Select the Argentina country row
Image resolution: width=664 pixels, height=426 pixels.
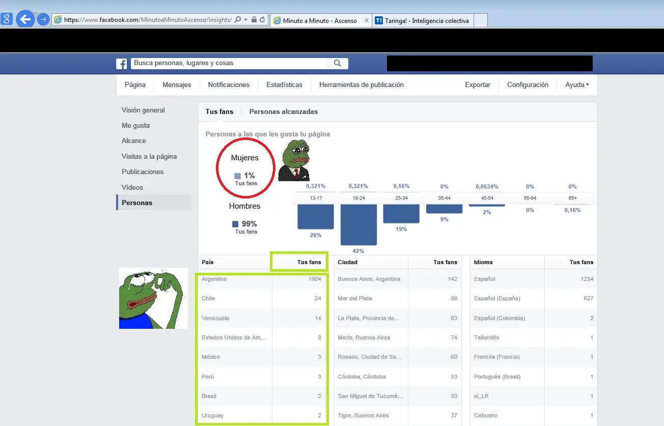pyautogui.click(x=262, y=279)
